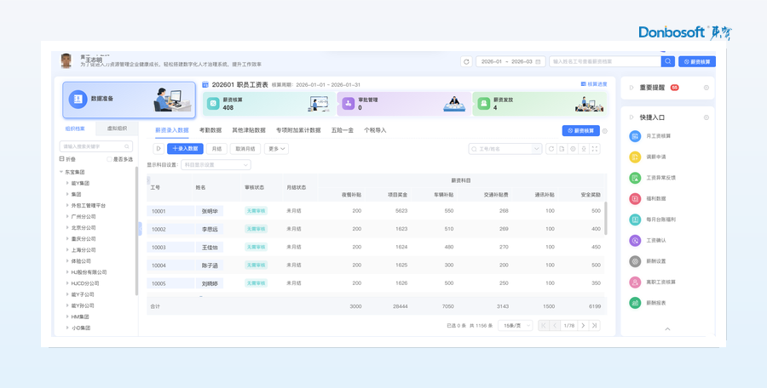Focus the 输入姓名工号 salary archive search field

(x=604, y=61)
